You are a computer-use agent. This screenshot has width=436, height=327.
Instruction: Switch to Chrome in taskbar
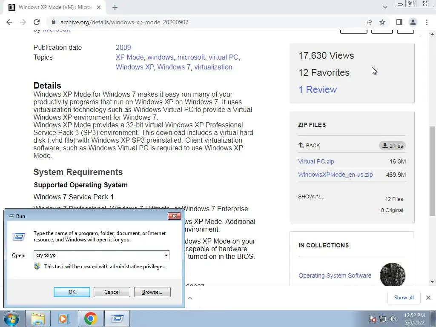coord(90,318)
